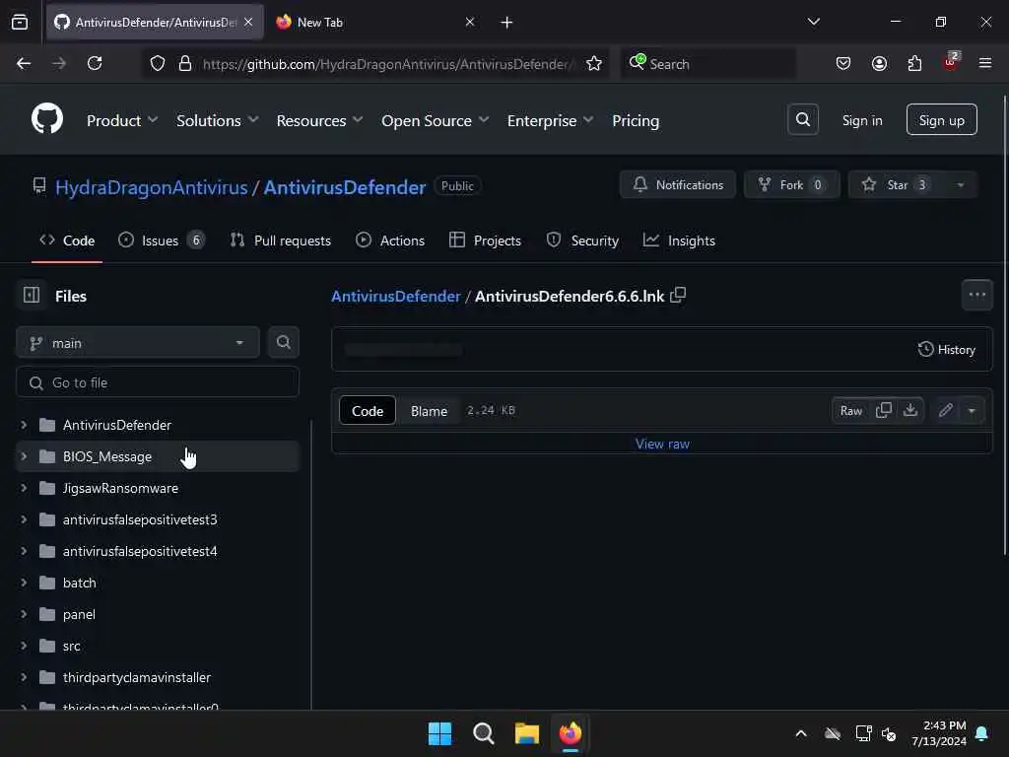Screen dimensions: 1009x757
Task: Open GitHub search magnifier button
Action: pyautogui.click(x=802, y=119)
